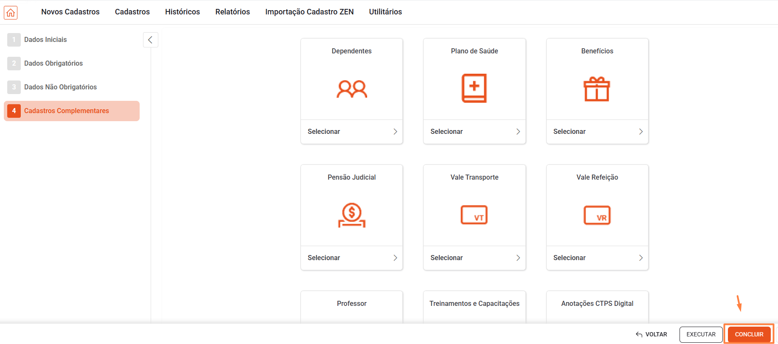Click the Plano de Saúde medical icon
The height and width of the screenshot is (344, 778).
point(474,88)
